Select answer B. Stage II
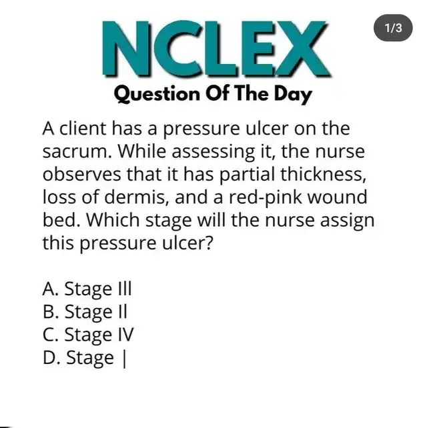The width and height of the screenshot is (427, 428). point(85,312)
